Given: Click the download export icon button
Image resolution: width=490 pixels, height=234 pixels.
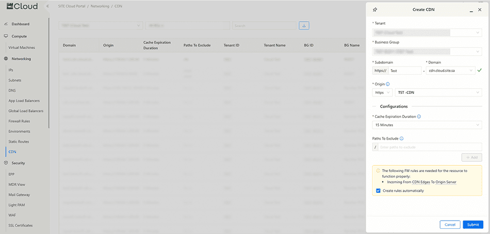Looking at the screenshot, I should pyautogui.click(x=304, y=25).
